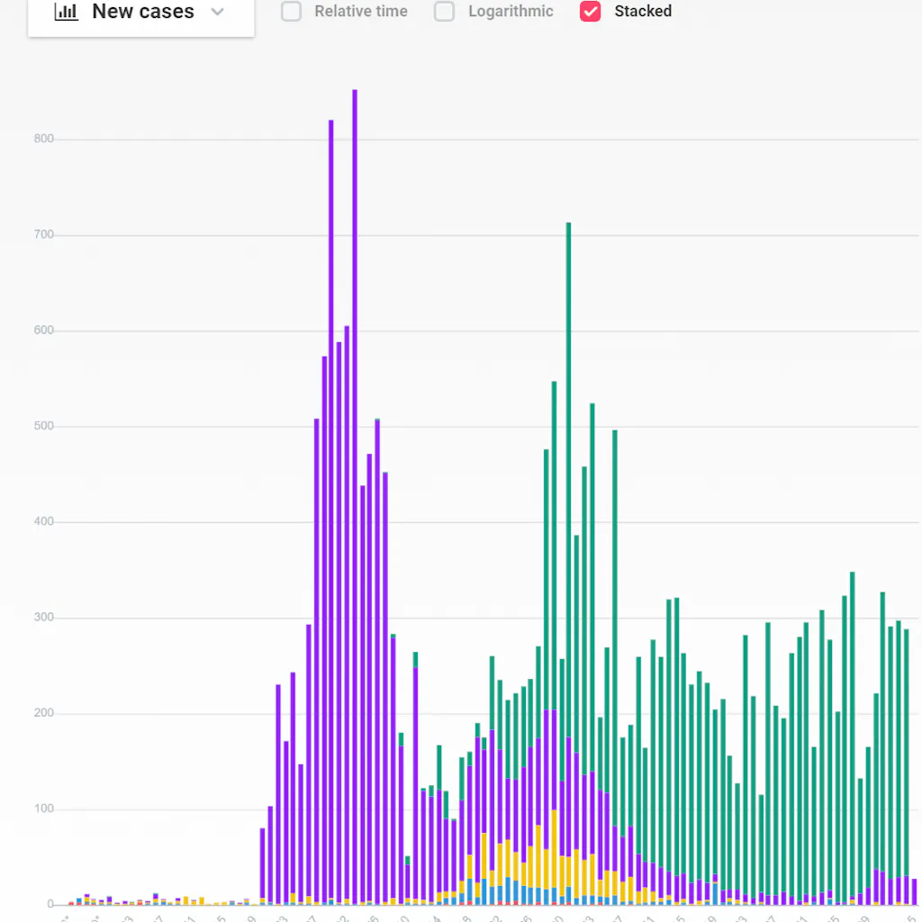Click the tallest green bar above 700
The image size is (922, 922).
point(569,479)
